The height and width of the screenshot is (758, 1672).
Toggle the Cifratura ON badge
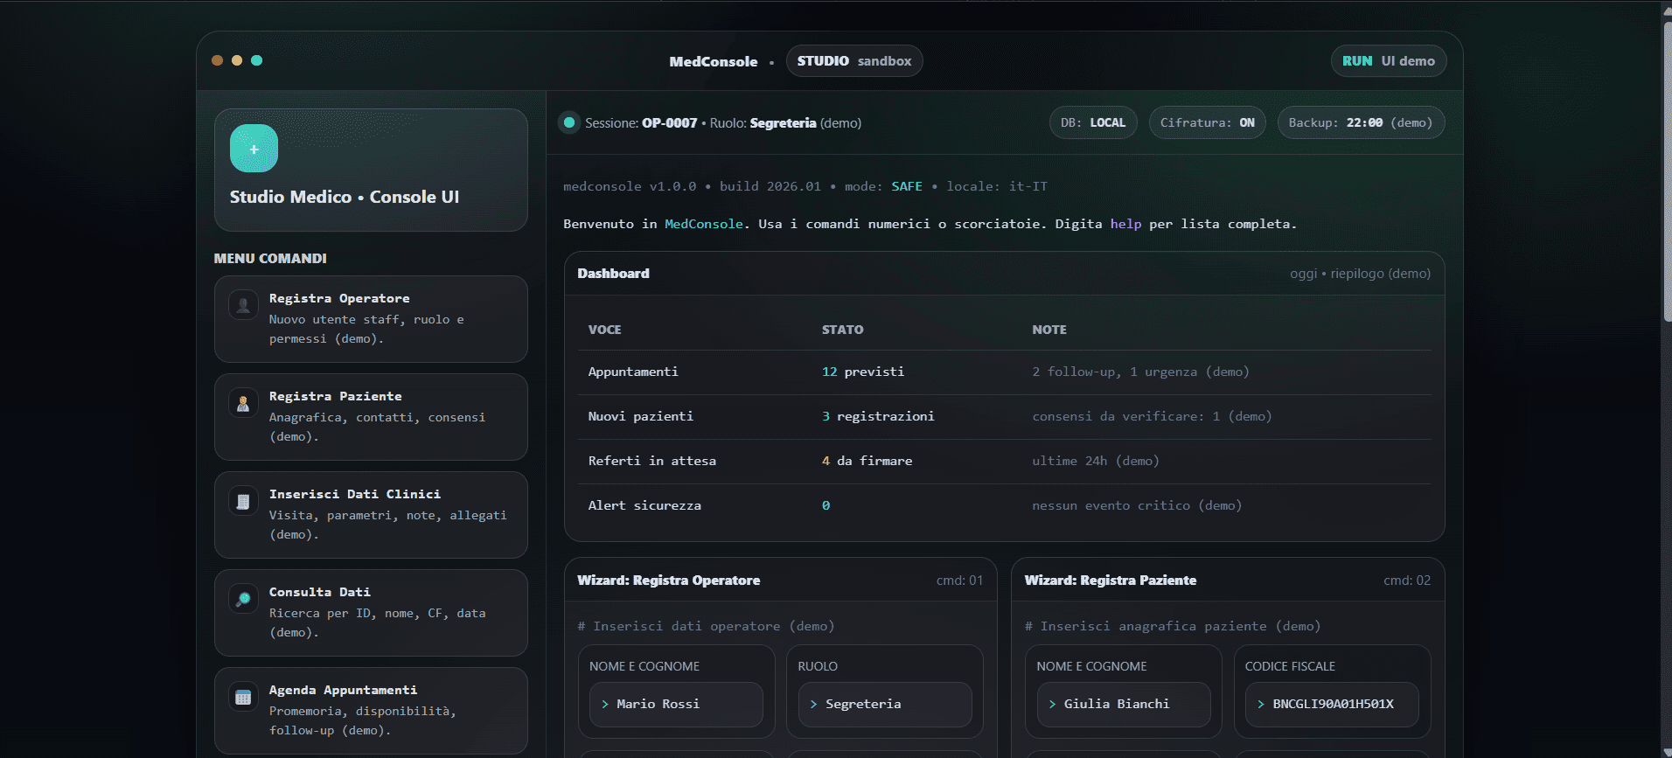click(x=1207, y=123)
